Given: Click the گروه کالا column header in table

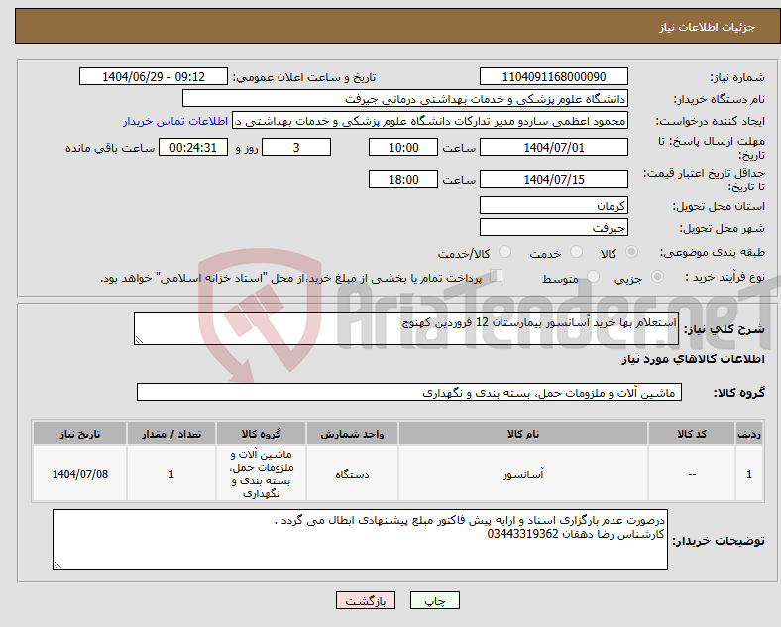Looking at the screenshot, I should tap(262, 434).
